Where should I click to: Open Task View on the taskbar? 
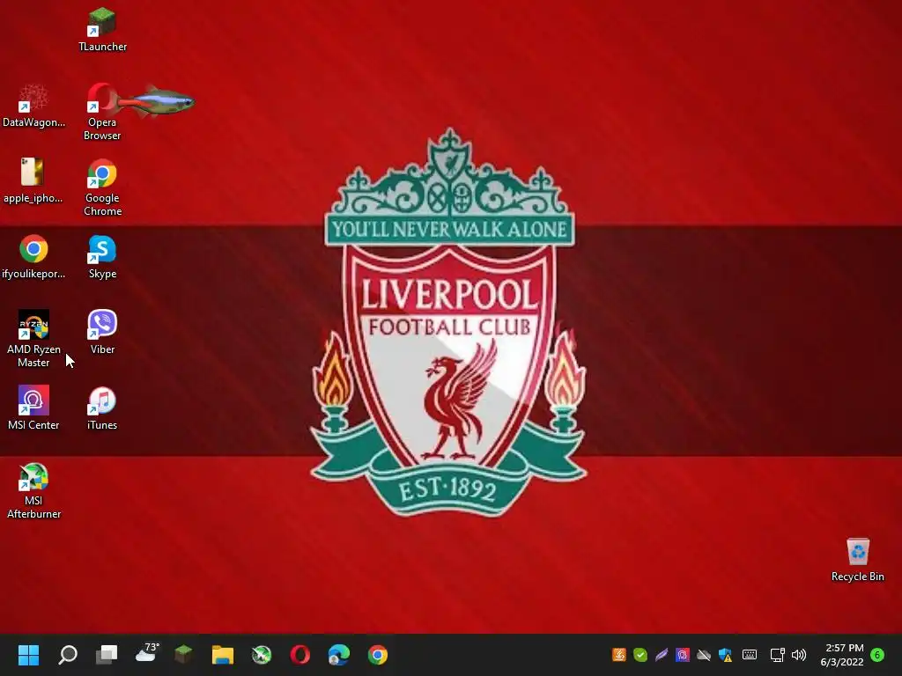pyautogui.click(x=107, y=654)
